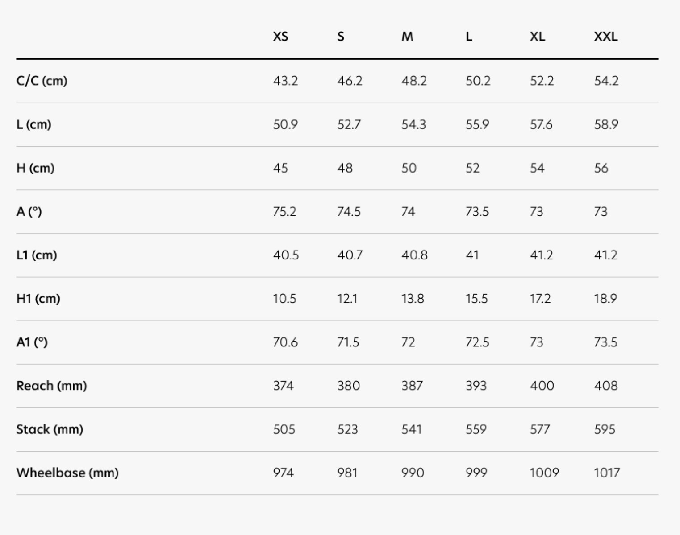
Task: Select the XL wheelbase value 1009
Action: coord(544,473)
